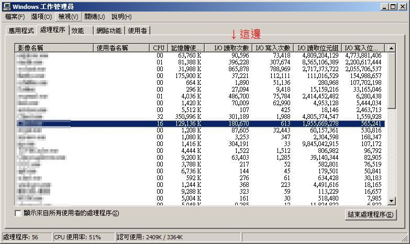Switch to the 網路功能 tab

click(x=109, y=31)
